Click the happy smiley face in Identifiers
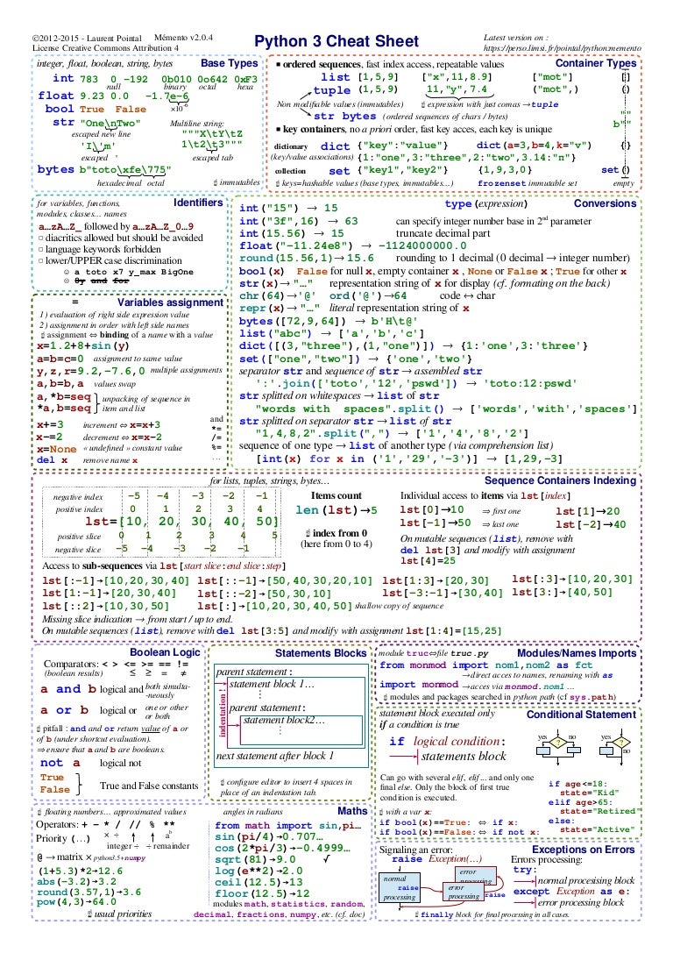Image resolution: width=673 pixels, height=953 pixels. (67, 273)
